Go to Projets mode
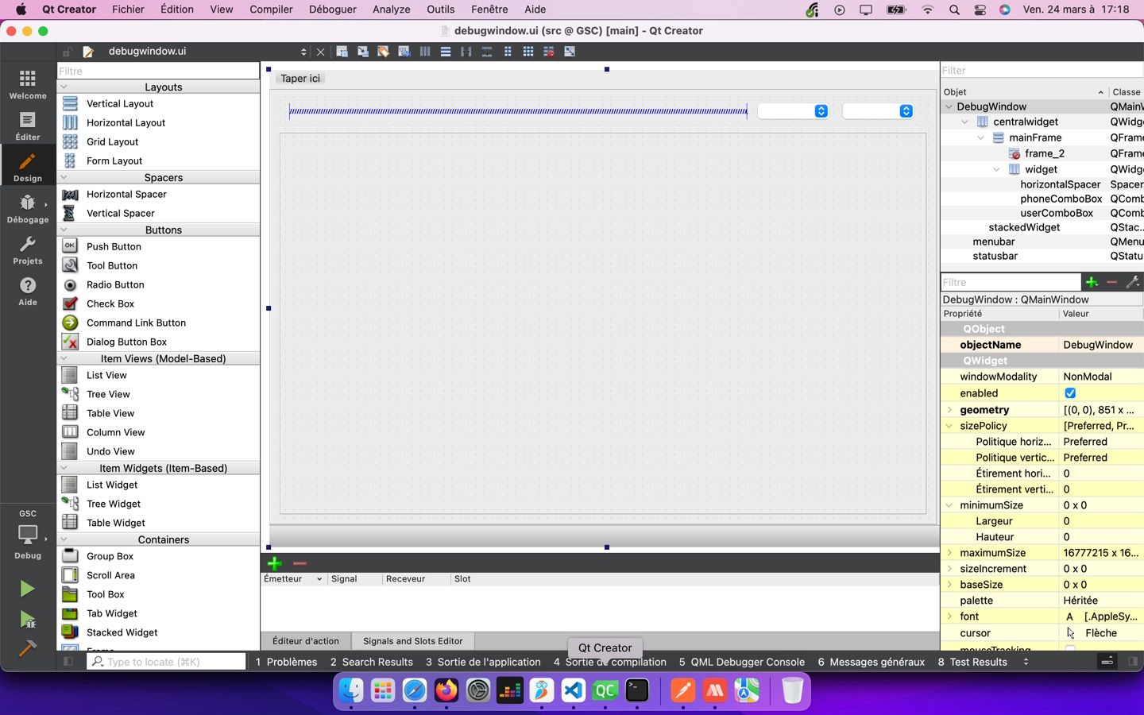The image size is (1144, 715). (x=28, y=249)
